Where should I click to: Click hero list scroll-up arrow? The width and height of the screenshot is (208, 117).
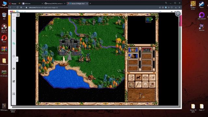coord(140,48)
